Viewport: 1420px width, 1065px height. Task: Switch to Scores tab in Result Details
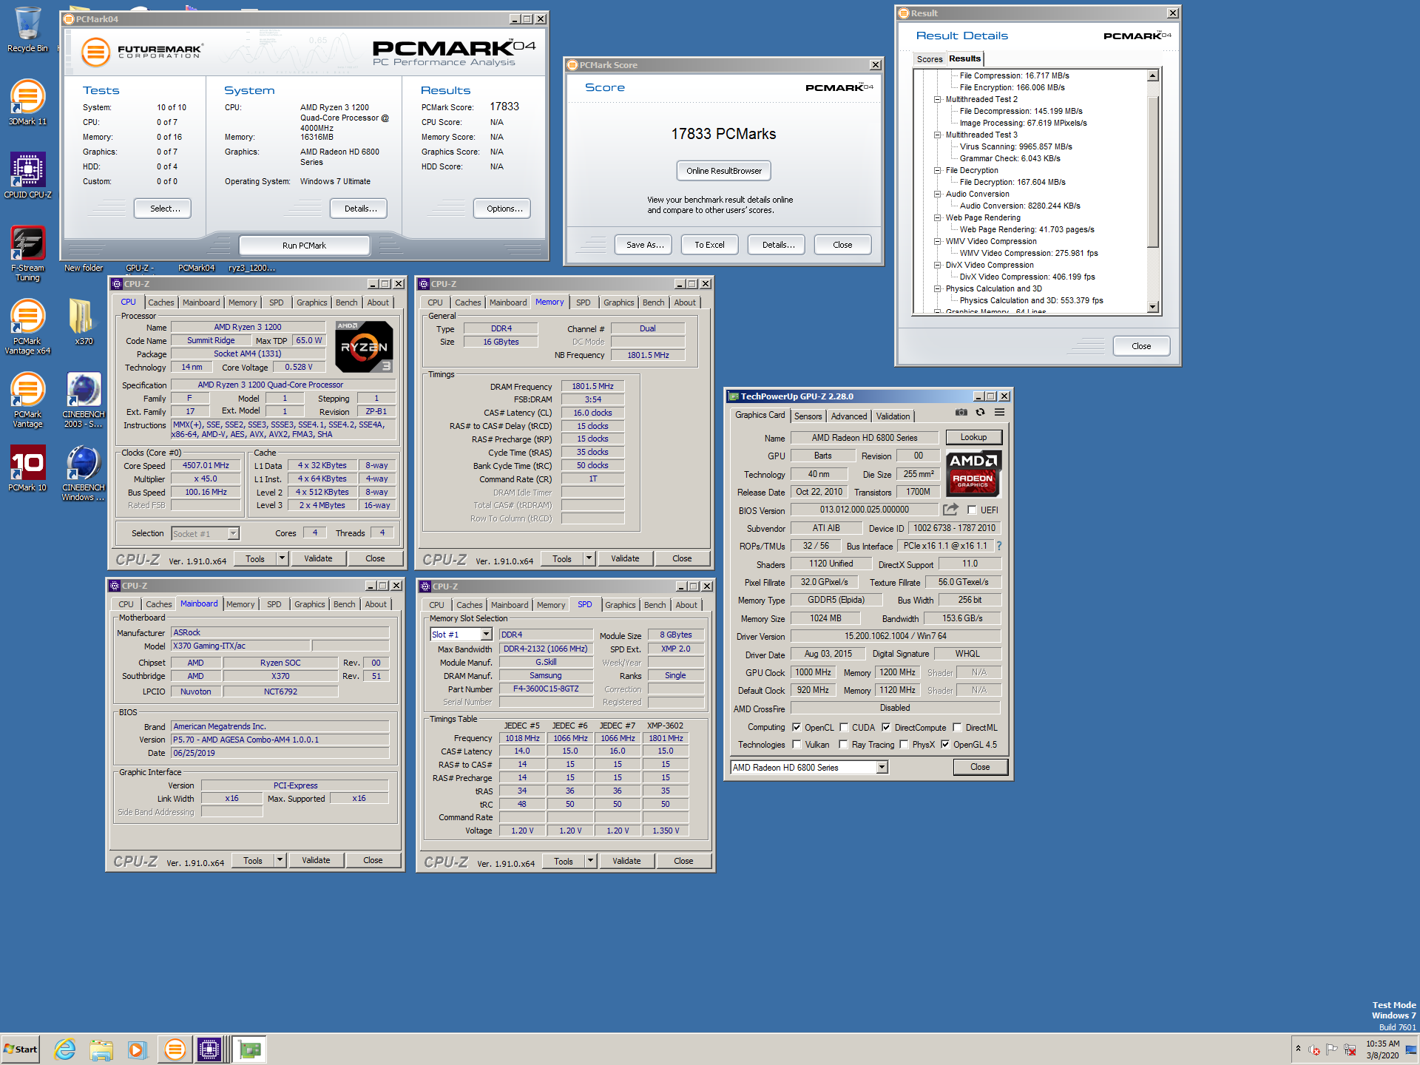(929, 59)
